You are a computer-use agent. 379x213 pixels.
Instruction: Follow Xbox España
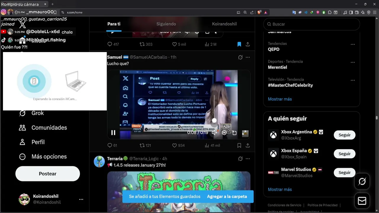point(345,154)
